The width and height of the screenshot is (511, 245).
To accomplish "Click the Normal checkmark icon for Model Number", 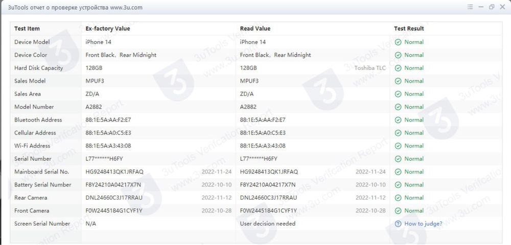I will pos(398,107).
